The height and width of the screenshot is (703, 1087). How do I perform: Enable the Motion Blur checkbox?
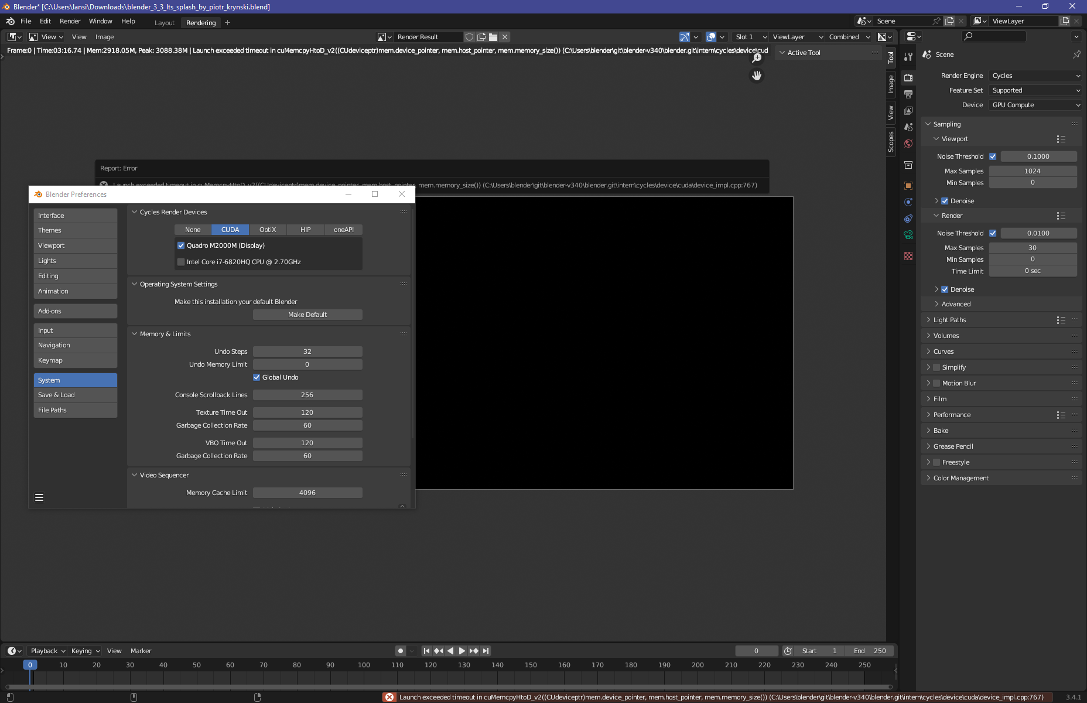pos(936,383)
